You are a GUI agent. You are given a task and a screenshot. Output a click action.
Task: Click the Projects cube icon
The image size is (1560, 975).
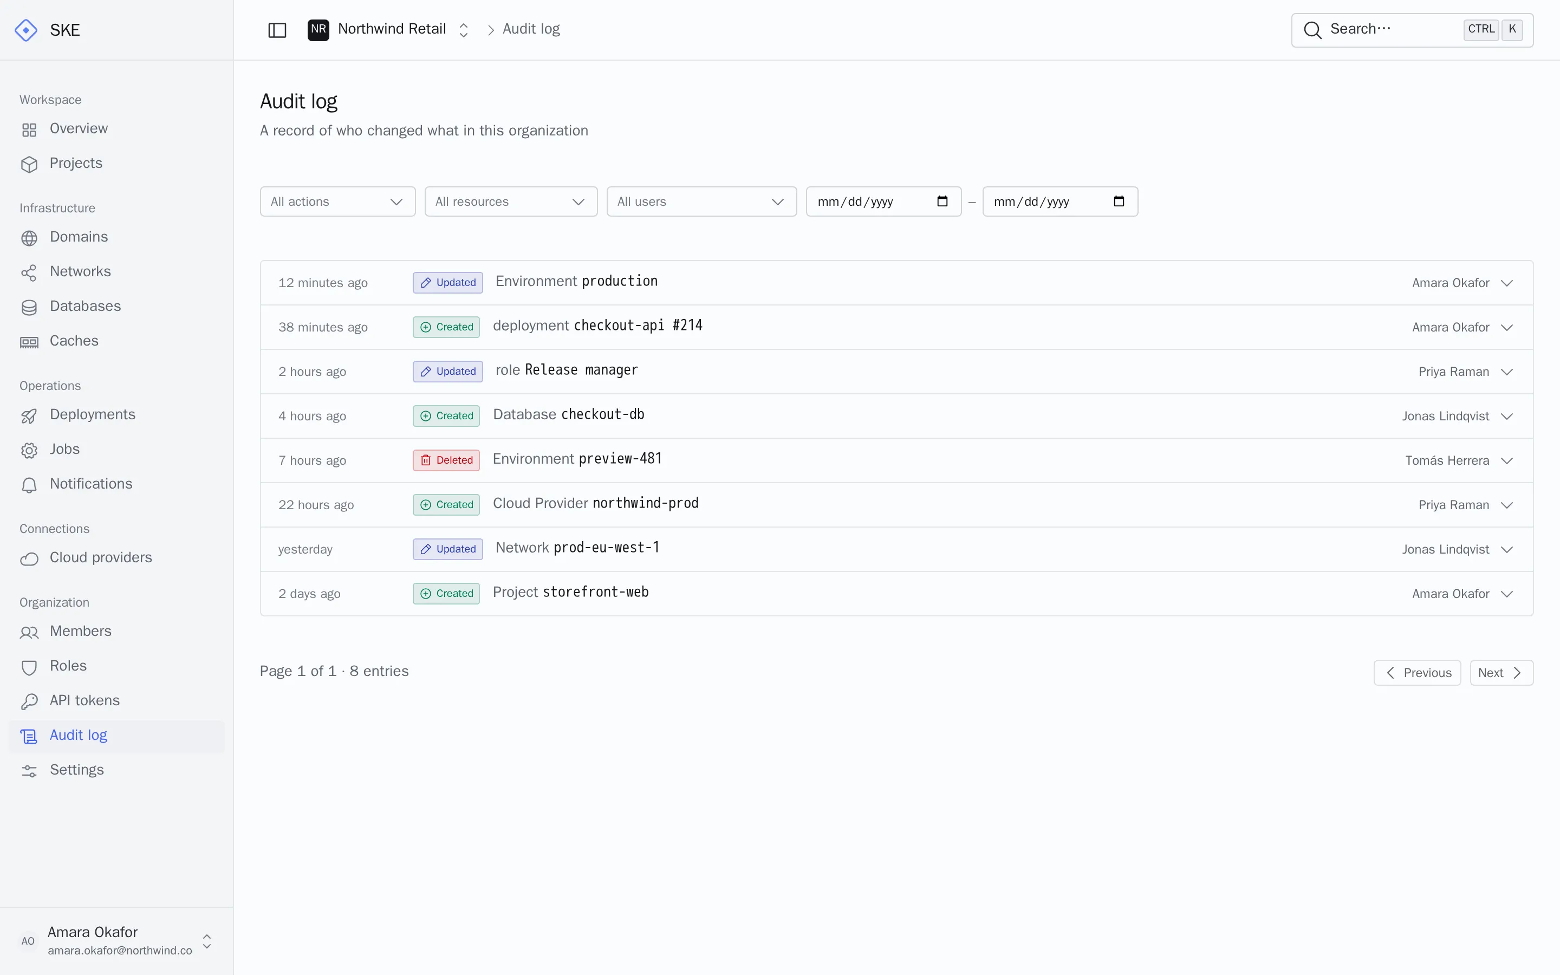point(29,165)
